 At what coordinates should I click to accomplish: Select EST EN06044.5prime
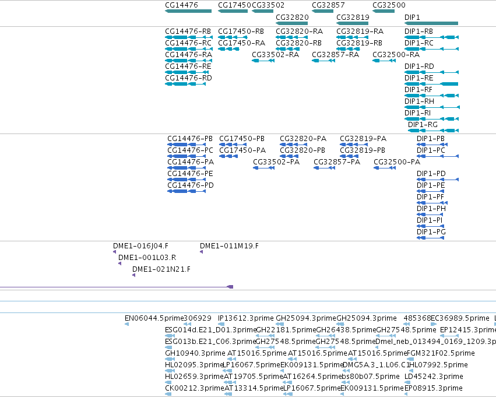[127, 324]
